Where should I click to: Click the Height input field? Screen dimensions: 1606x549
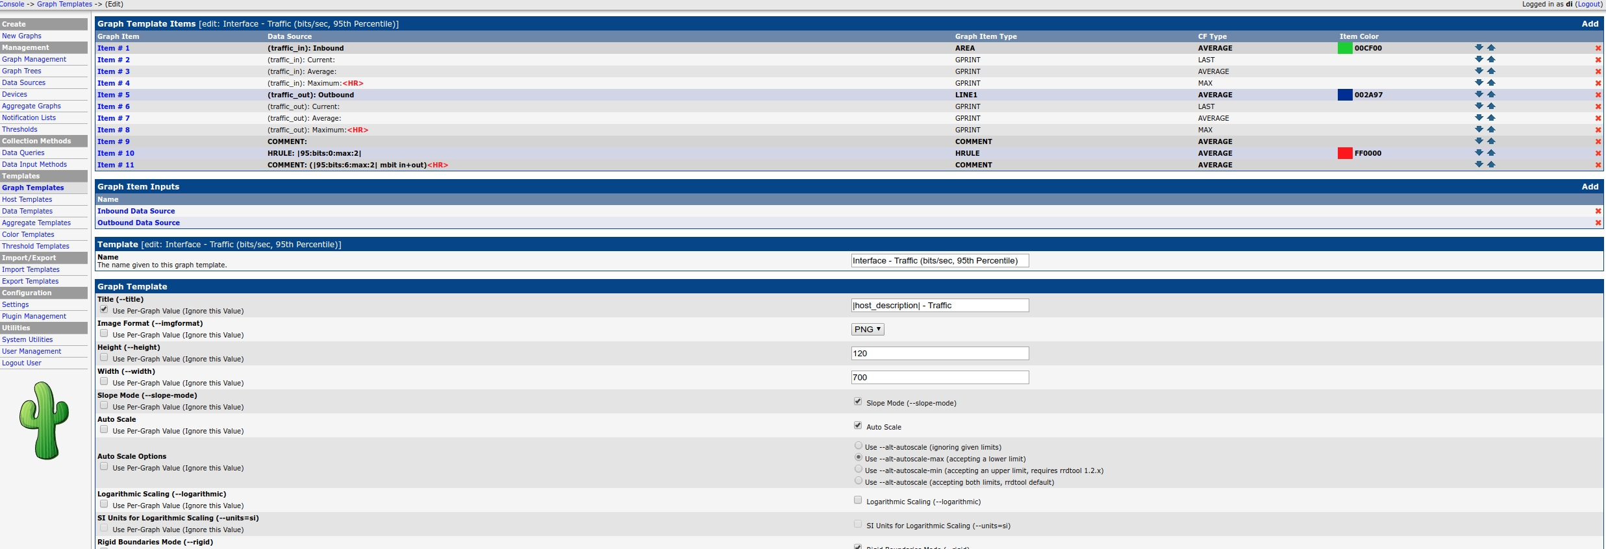pyautogui.click(x=940, y=353)
